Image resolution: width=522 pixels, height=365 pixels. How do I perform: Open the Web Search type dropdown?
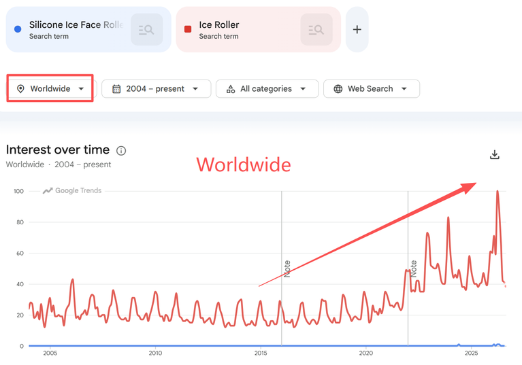[x=372, y=89]
